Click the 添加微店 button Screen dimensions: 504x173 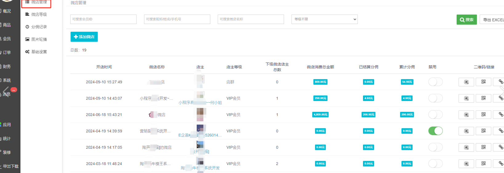(84, 37)
